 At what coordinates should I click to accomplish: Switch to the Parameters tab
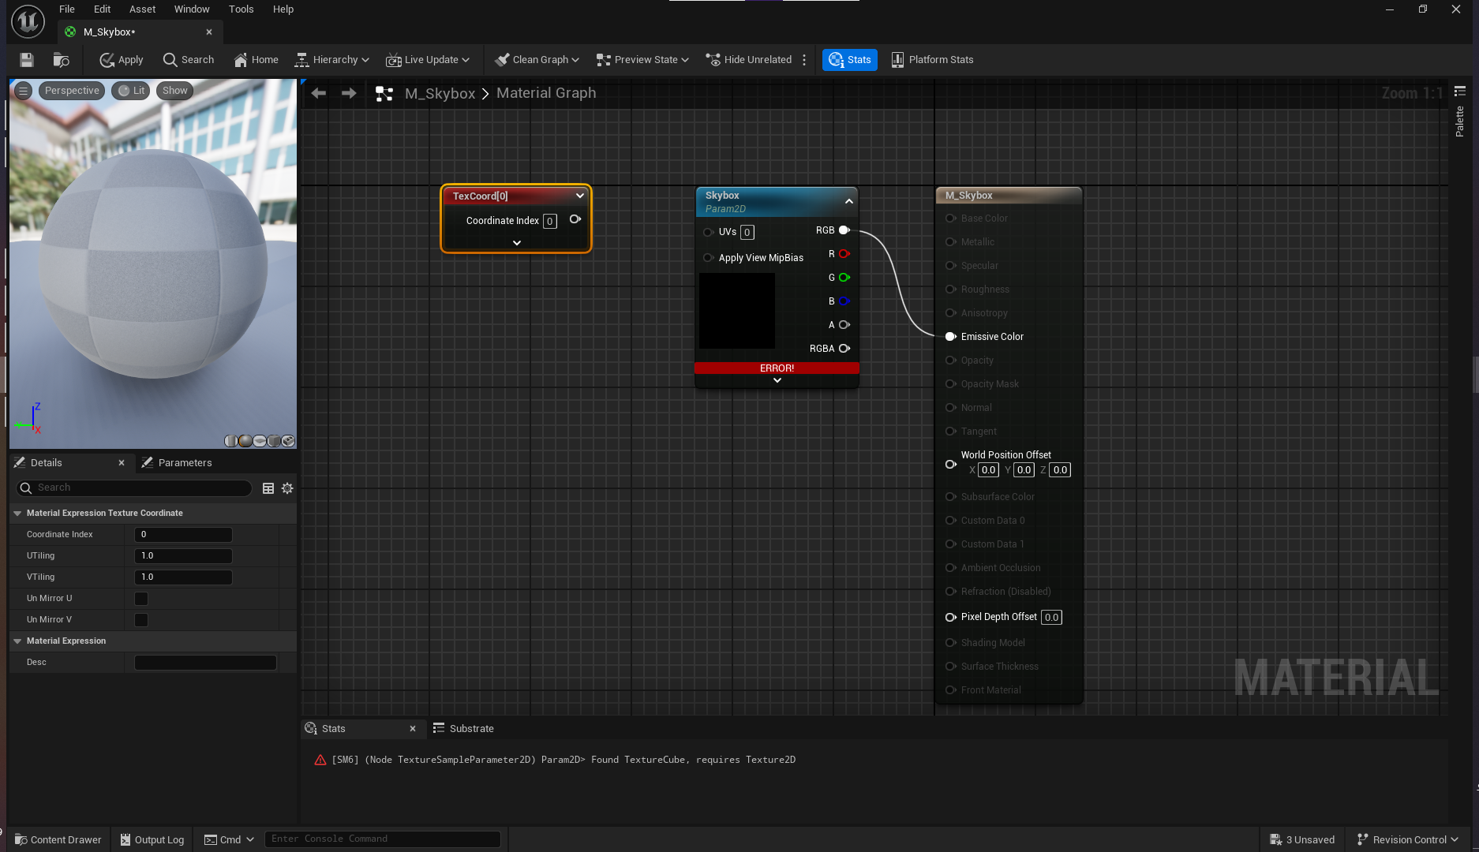[176, 463]
